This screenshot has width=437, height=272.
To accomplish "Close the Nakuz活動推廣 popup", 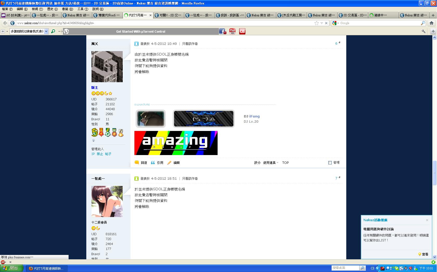I will [427, 220].
